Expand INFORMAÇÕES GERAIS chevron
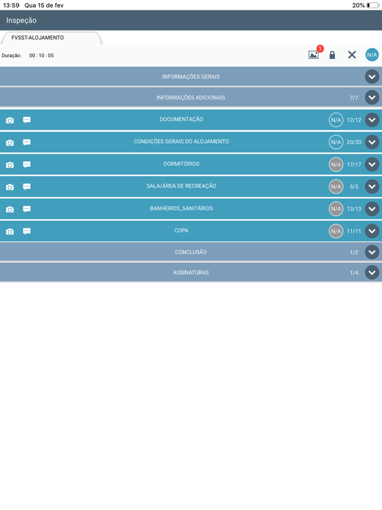 click(x=372, y=77)
